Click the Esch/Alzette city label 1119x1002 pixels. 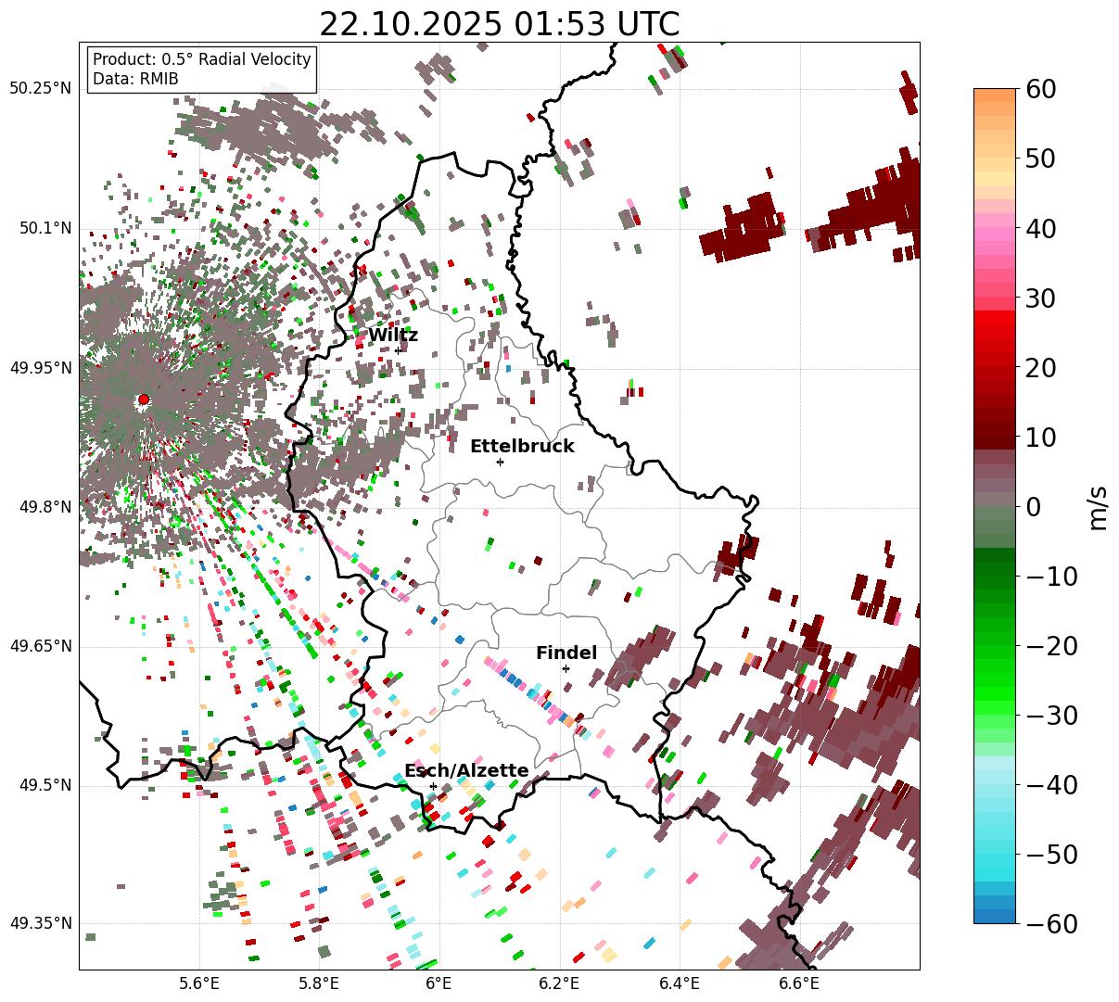pyautogui.click(x=466, y=771)
